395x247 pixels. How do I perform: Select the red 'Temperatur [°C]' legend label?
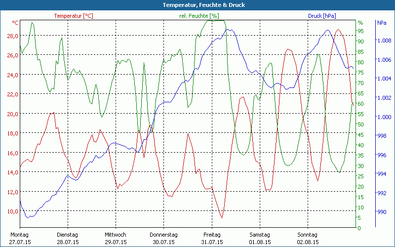(x=74, y=16)
